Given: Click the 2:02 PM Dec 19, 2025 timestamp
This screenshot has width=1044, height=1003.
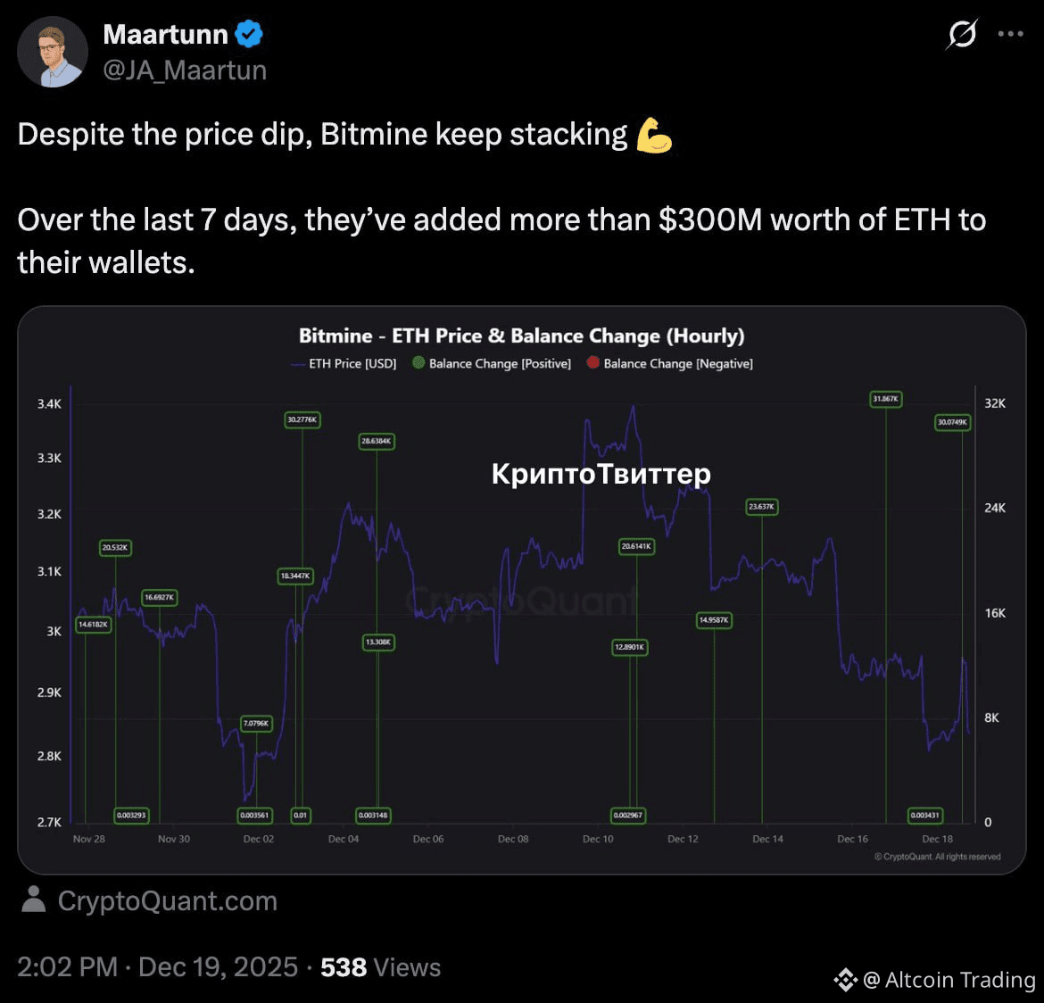Looking at the screenshot, I should 157,967.
